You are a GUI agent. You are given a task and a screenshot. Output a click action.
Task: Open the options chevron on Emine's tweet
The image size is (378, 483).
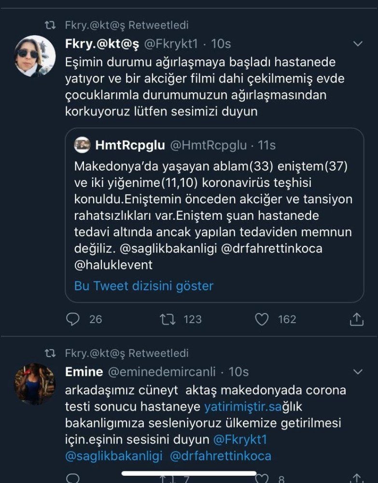[358, 372]
